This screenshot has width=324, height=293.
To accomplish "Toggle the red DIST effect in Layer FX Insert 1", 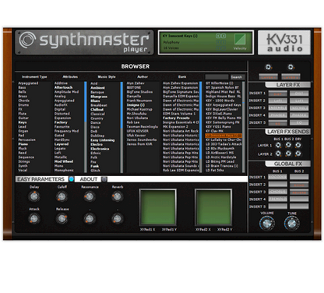I will (x=277, y=94).
